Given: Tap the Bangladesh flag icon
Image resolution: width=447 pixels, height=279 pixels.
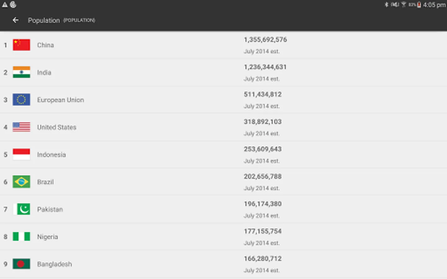Looking at the screenshot, I should coord(21,264).
